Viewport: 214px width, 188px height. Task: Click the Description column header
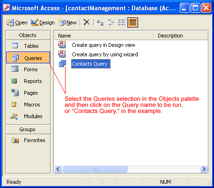pos(181,36)
